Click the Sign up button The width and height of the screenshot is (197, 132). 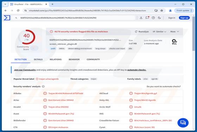click(184, 18)
